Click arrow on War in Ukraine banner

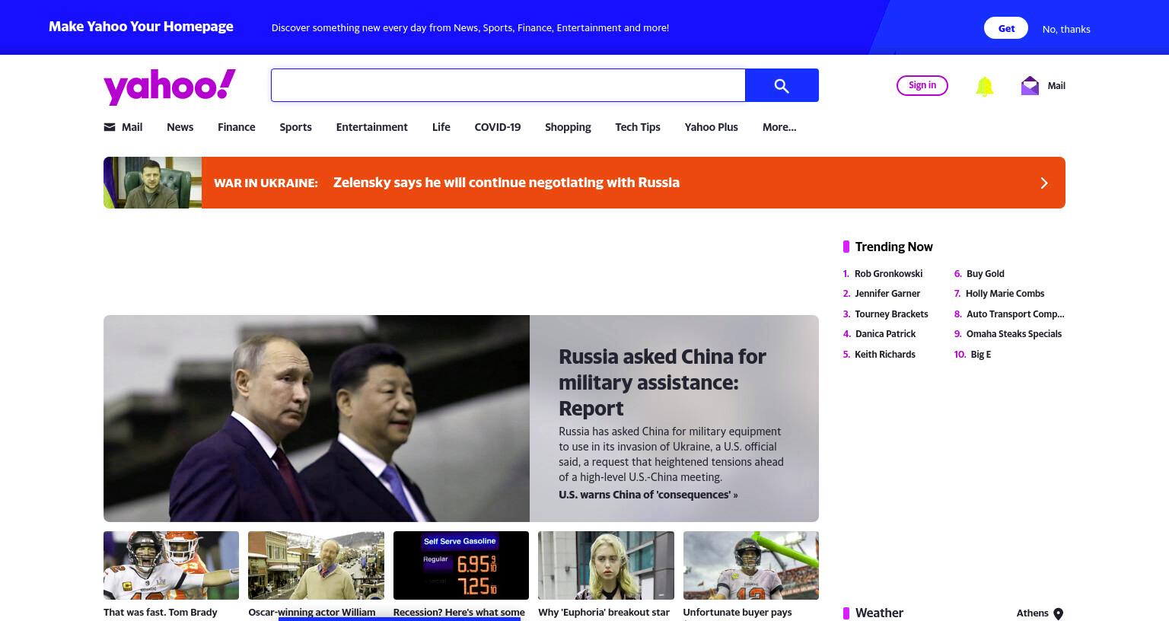click(x=1044, y=183)
